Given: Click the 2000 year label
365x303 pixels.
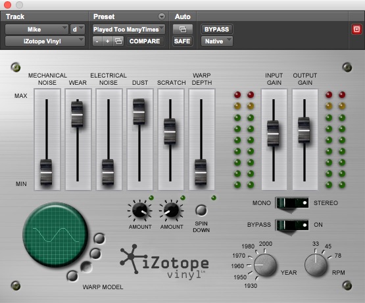Looking at the screenshot, I should tap(266, 244).
